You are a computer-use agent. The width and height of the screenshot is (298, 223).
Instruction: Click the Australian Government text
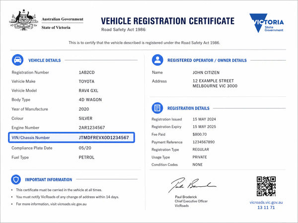63,19
